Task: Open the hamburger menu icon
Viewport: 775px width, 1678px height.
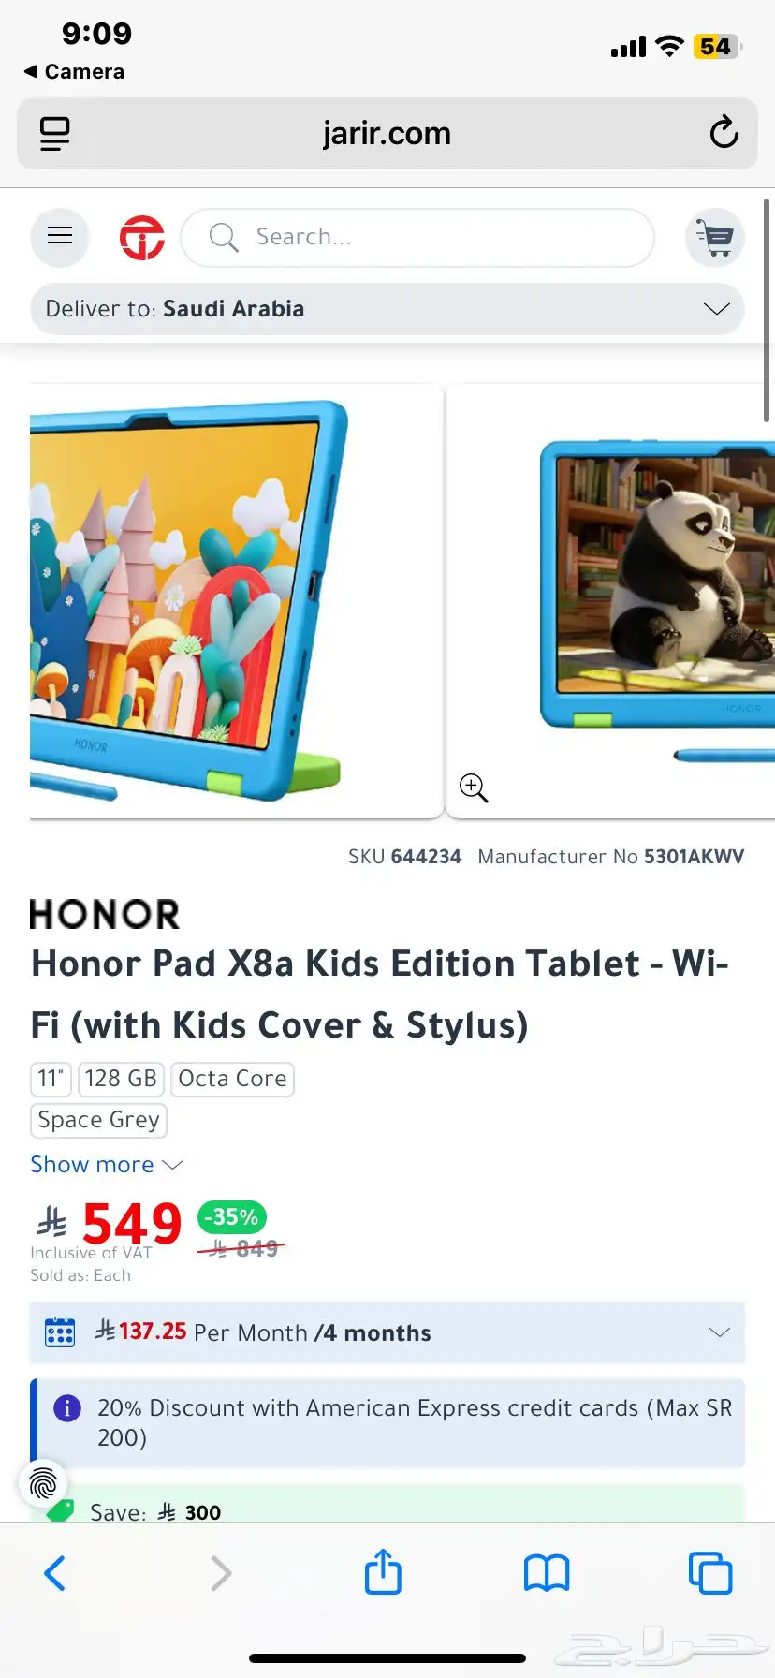Action: 60,236
